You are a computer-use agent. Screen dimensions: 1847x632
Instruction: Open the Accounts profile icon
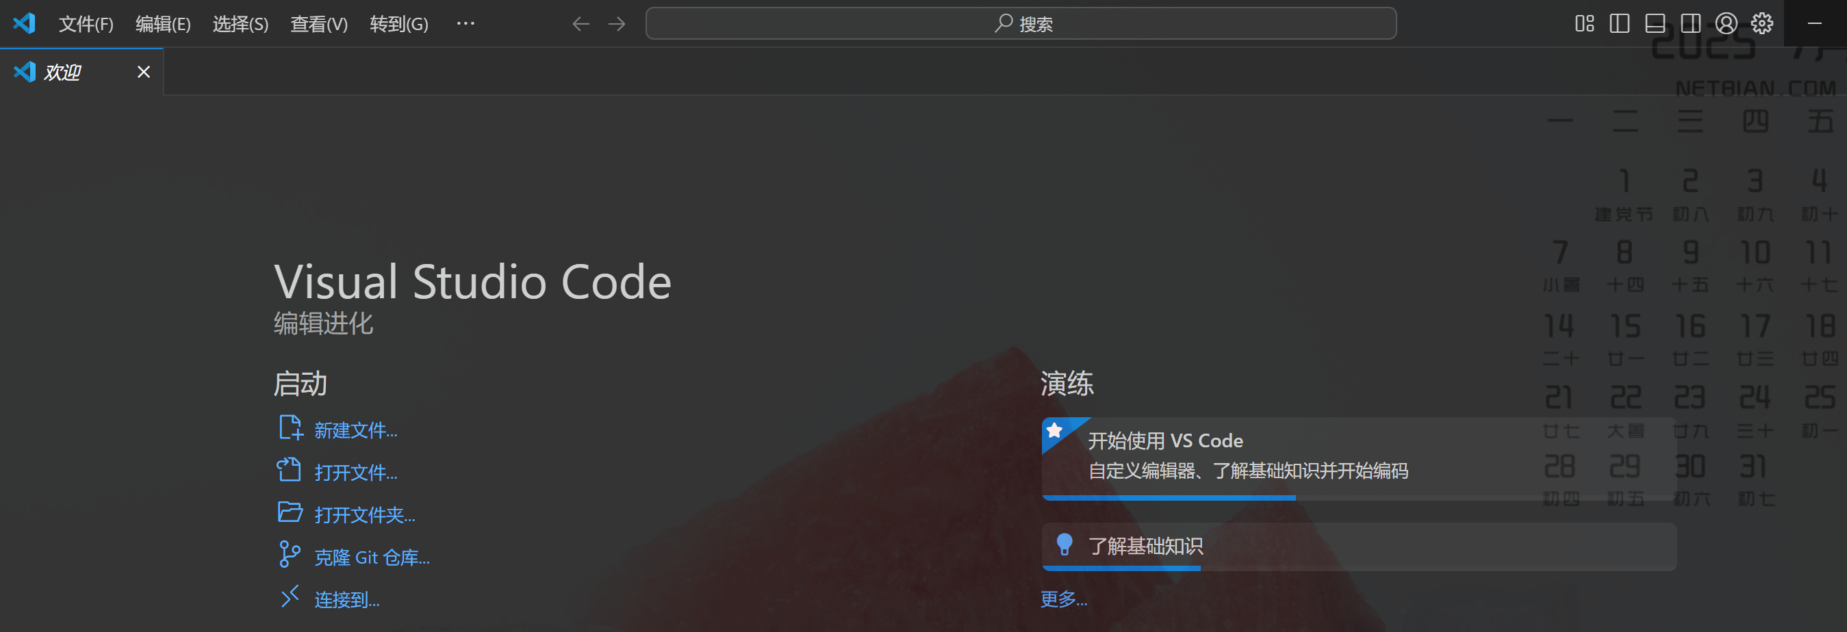coord(1727,24)
